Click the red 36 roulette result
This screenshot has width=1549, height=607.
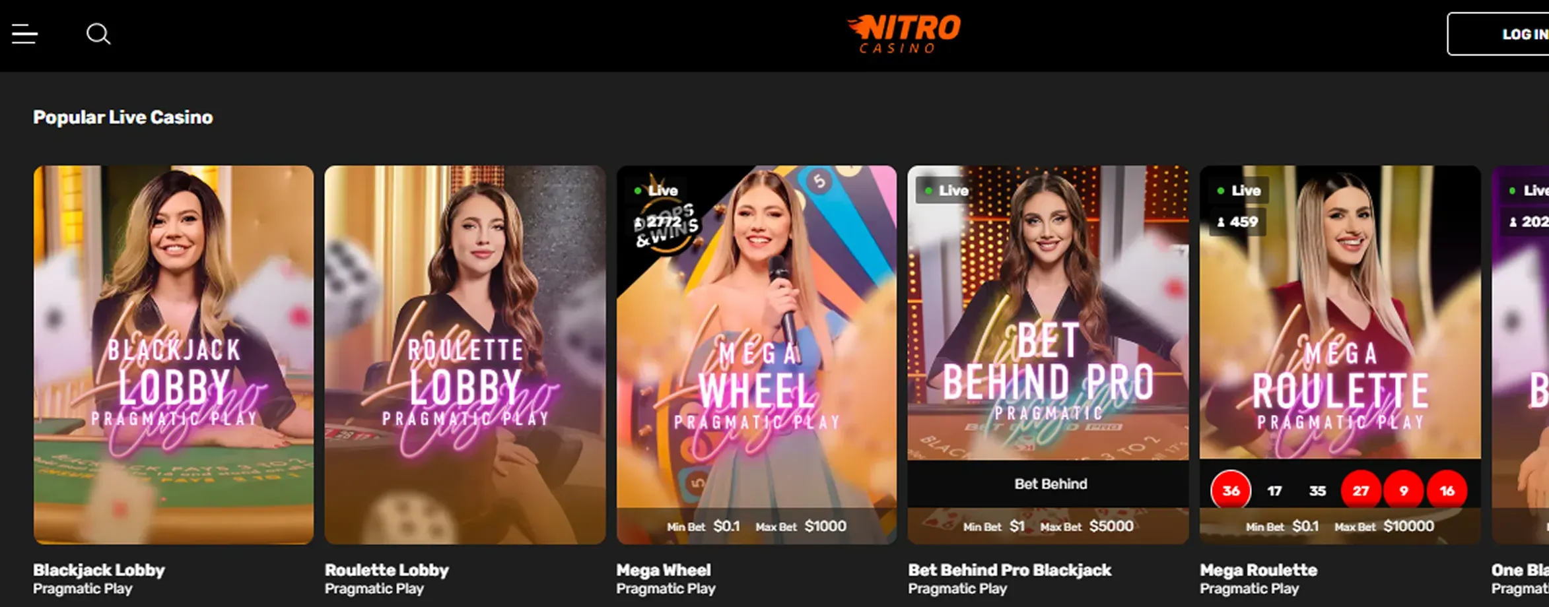1231,491
